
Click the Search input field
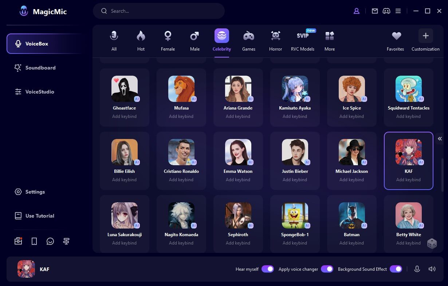159,11
